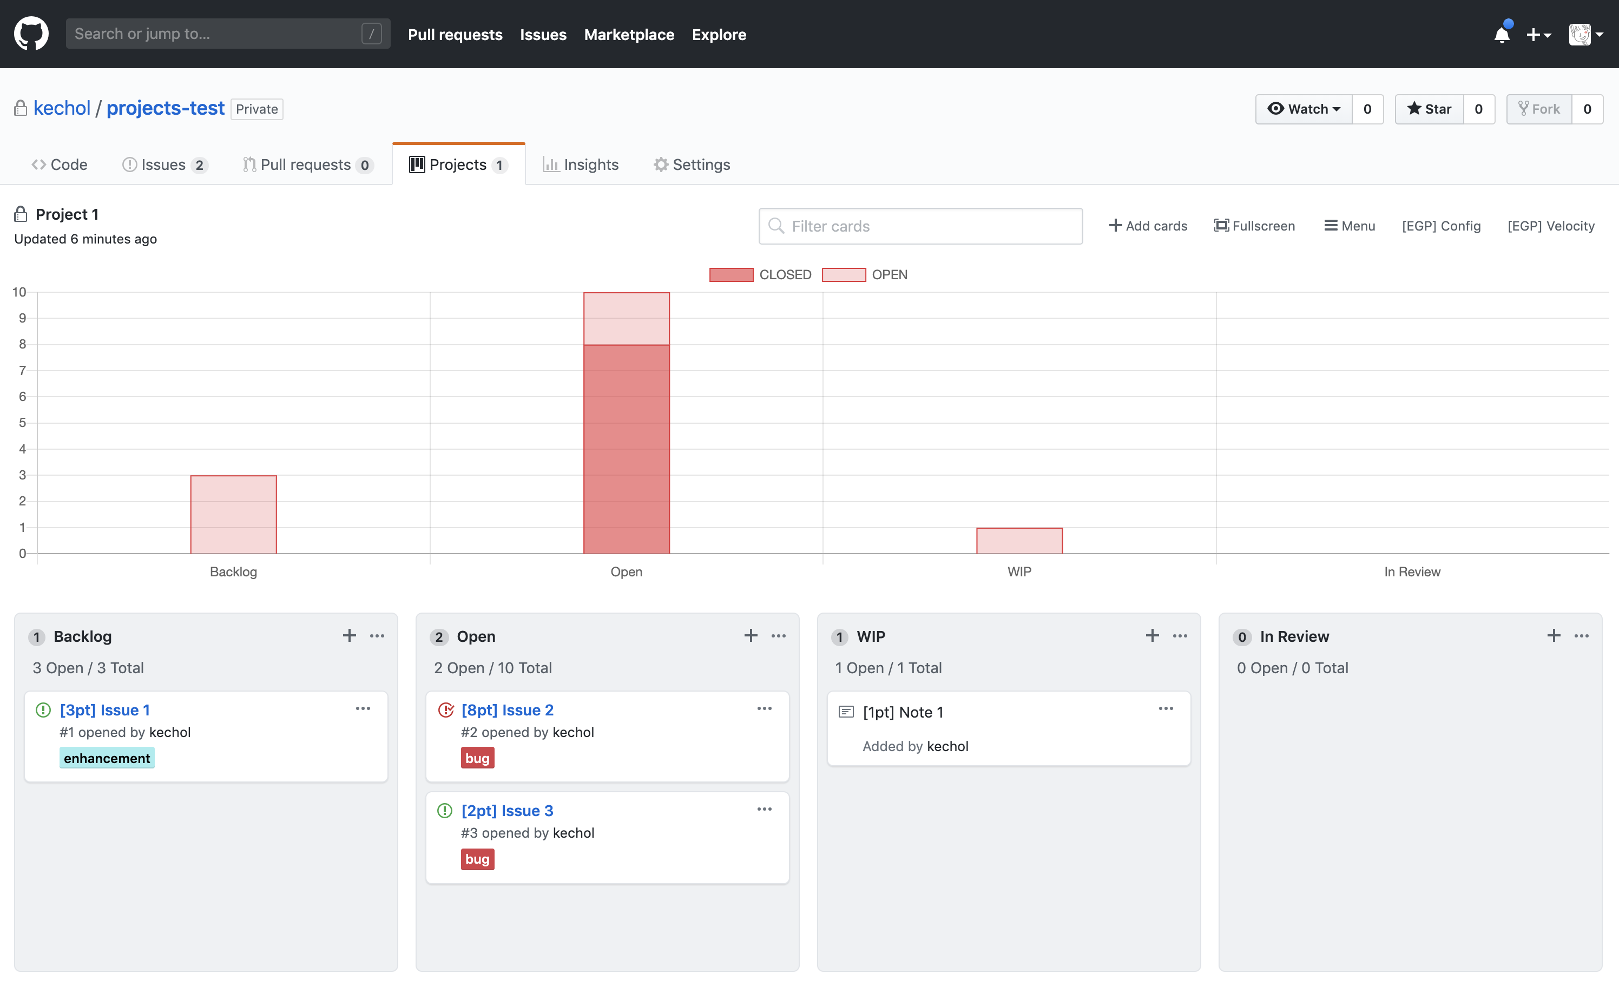Toggle the OPEN series in chart legend

click(x=865, y=275)
